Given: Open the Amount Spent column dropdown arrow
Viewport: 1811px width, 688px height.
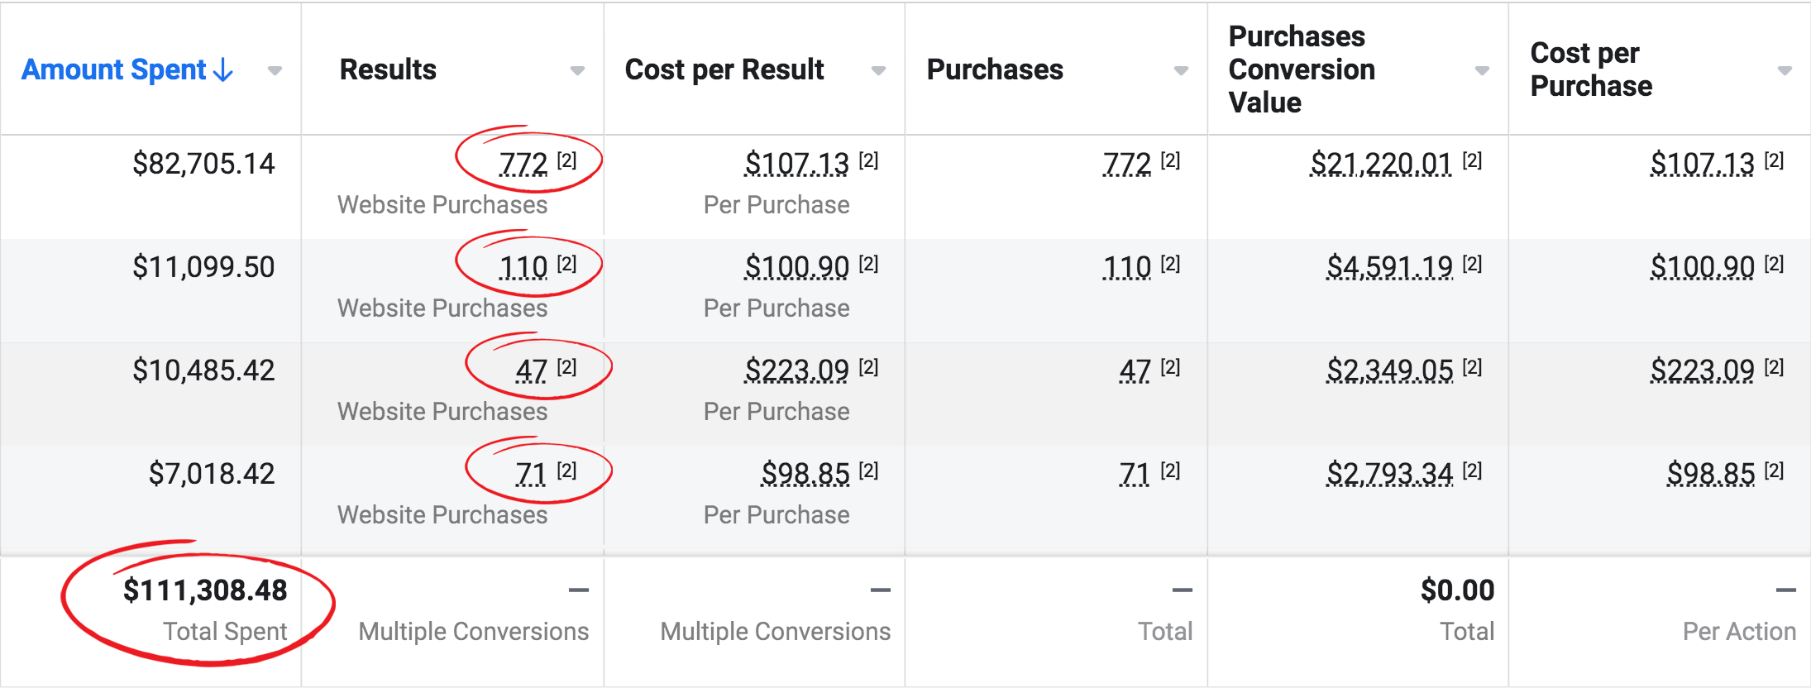Looking at the screenshot, I should [x=275, y=71].
